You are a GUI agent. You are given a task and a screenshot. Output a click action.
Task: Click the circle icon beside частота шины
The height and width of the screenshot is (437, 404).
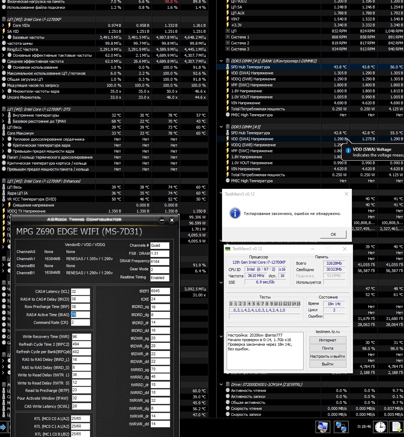[4, 43]
